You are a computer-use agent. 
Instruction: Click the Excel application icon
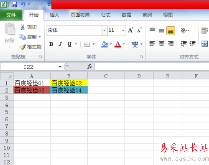3,5
